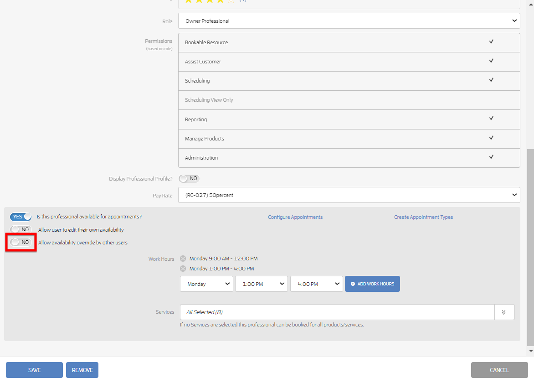This screenshot has width=534, height=383.
Task: Click the Manage Products checkmark
Action: pos(491,138)
